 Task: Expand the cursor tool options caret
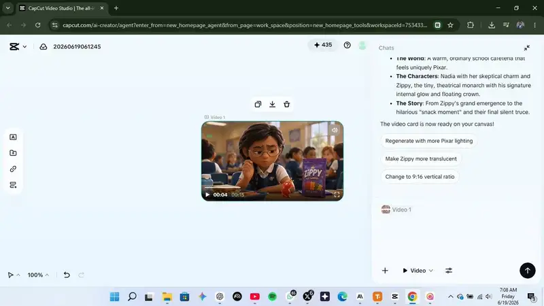click(x=18, y=275)
